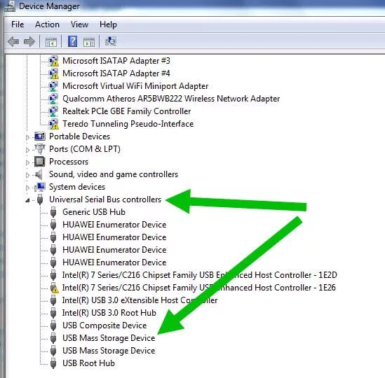Open the View menu

click(x=79, y=24)
